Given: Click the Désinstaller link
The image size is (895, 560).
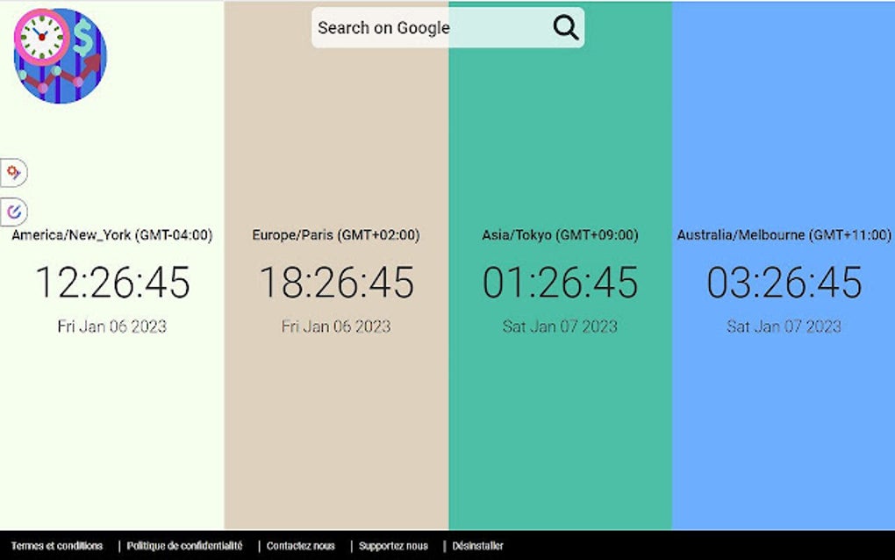Looking at the screenshot, I should 478,546.
